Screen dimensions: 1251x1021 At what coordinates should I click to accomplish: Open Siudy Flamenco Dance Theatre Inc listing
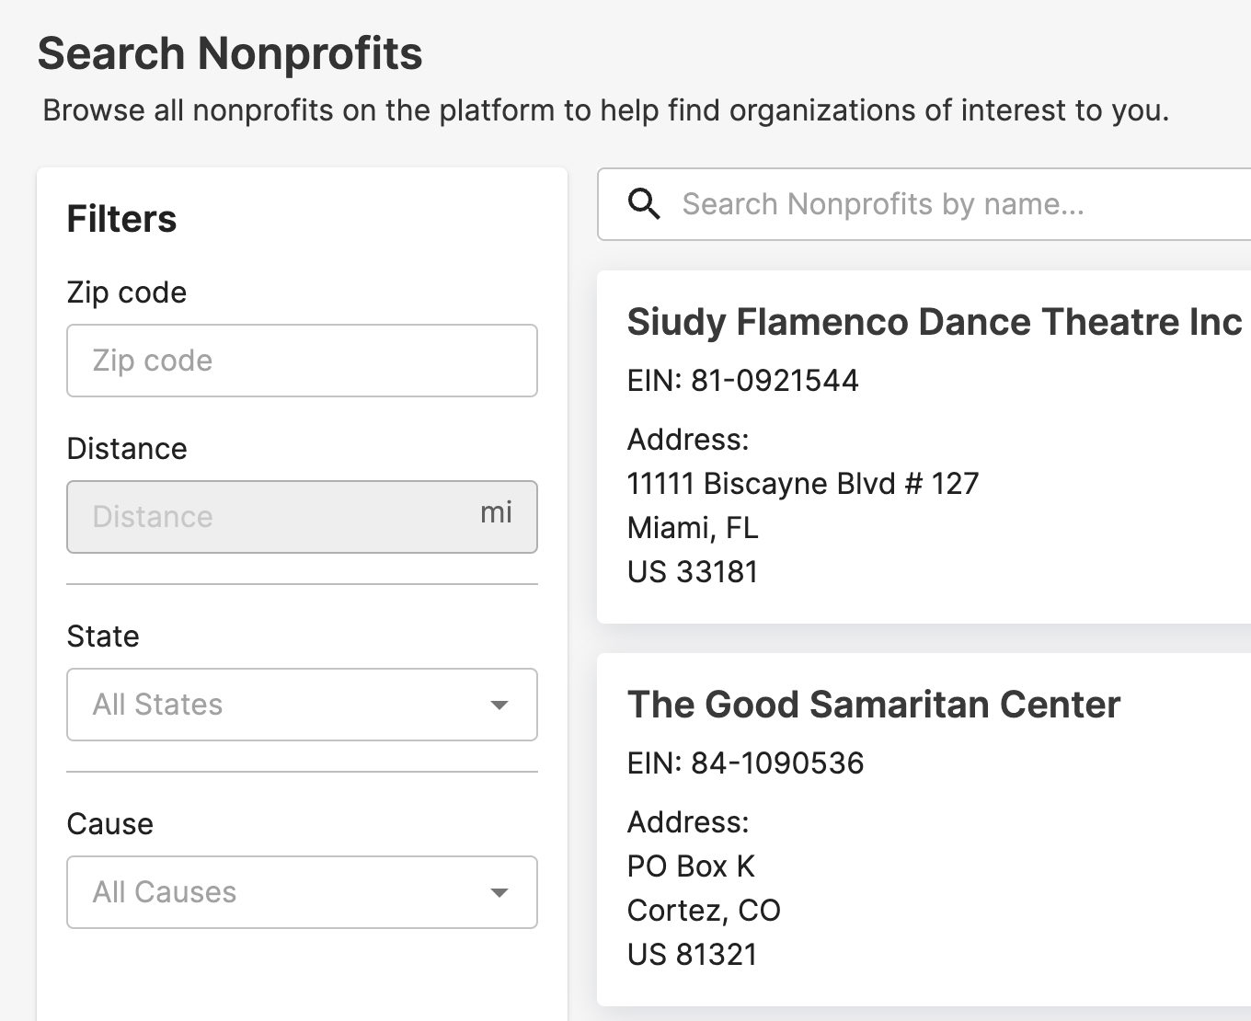click(934, 322)
